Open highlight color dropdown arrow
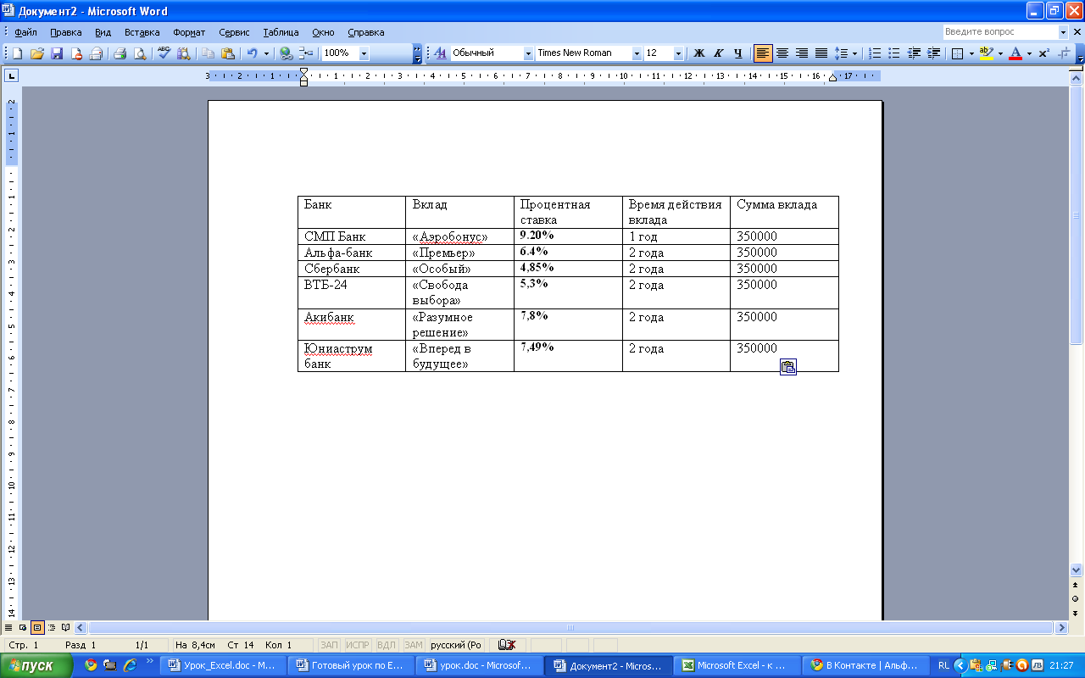Screen dimensions: 1085x678 tap(1000, 53)
